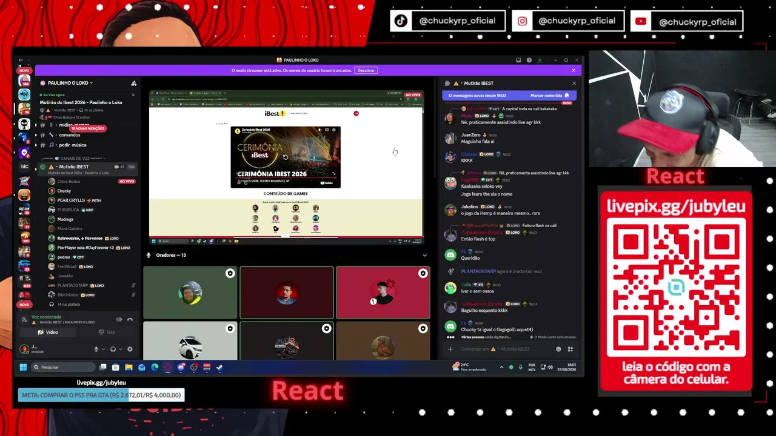This screenshot has width=776, height=436.
Task: Open Microsoft Edge from the taskbar
Action: (x=155, y=367)
